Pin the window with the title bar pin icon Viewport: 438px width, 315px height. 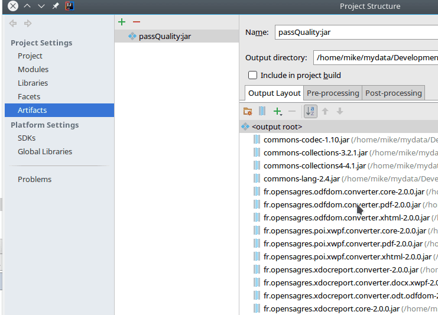(x=56, y=6)
